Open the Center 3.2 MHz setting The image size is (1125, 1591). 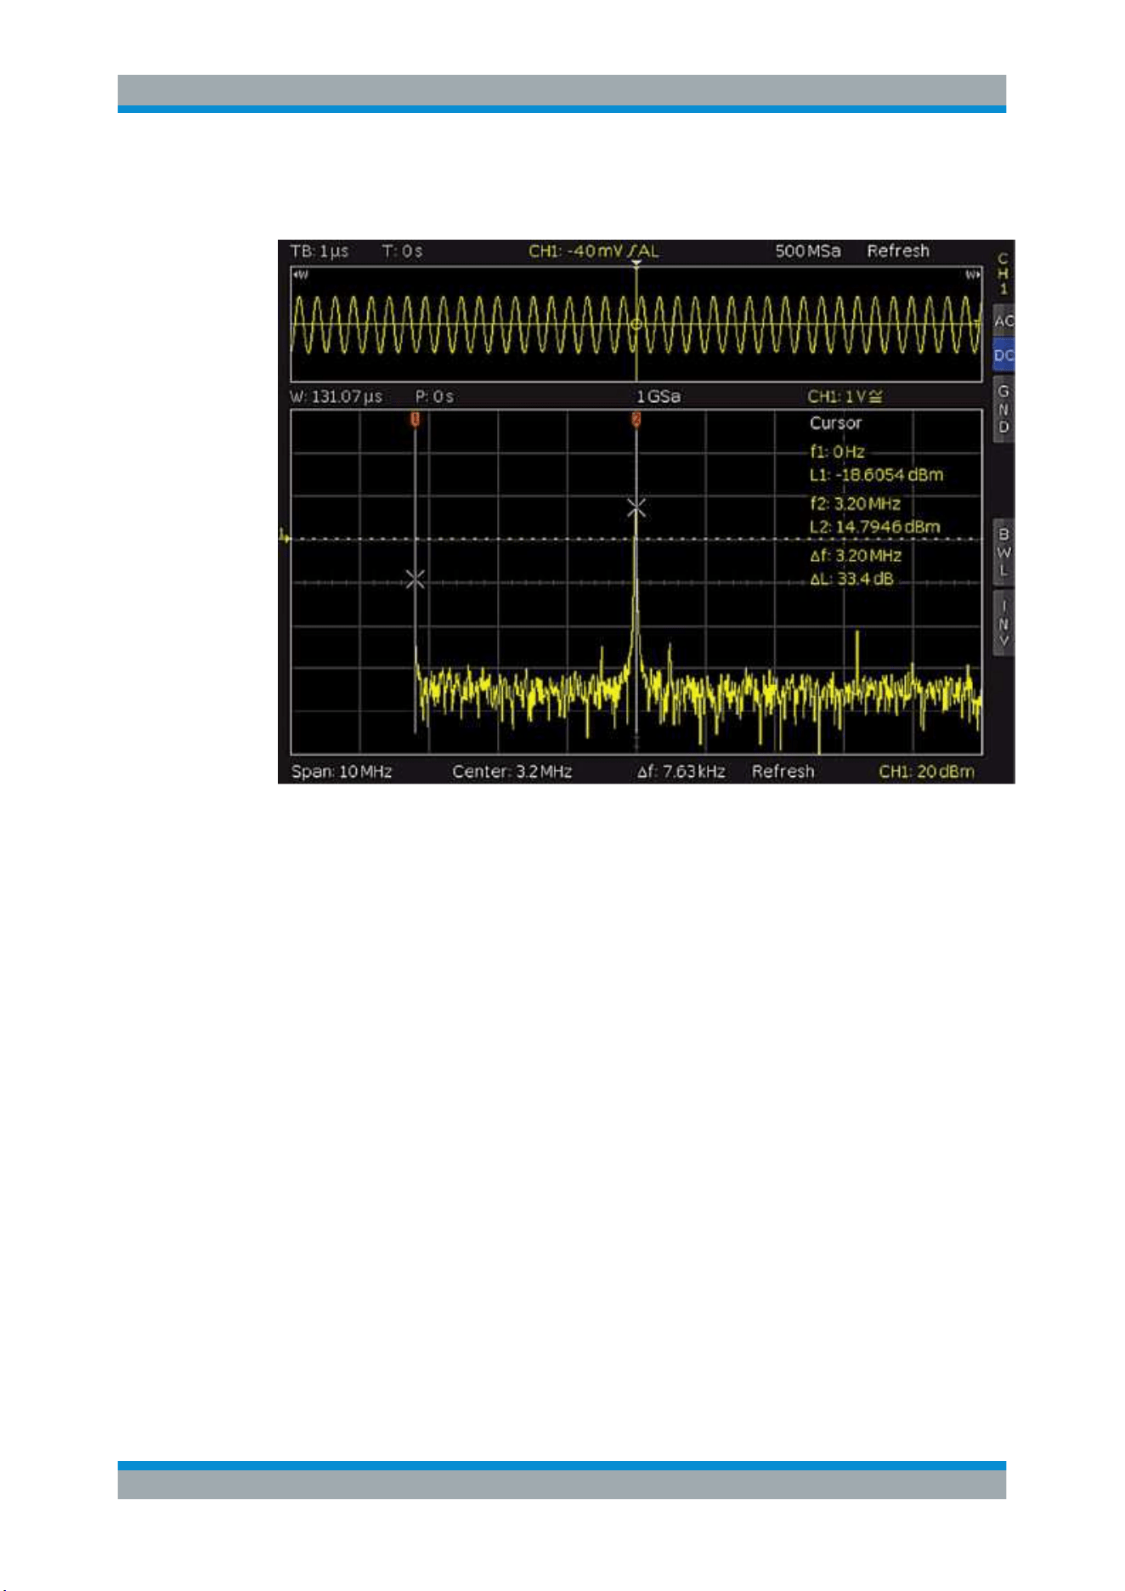pos(512,772)
